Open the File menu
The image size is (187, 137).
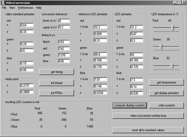pyautogui.click(x=4, y=8)
